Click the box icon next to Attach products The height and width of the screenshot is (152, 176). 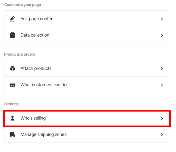tap(12, 68)
